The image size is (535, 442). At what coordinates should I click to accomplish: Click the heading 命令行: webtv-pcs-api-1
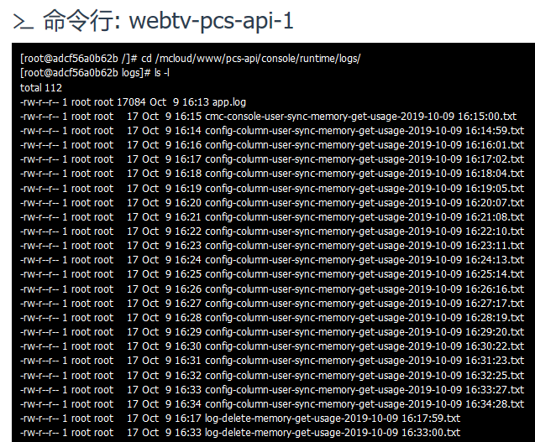click(168, 20)
